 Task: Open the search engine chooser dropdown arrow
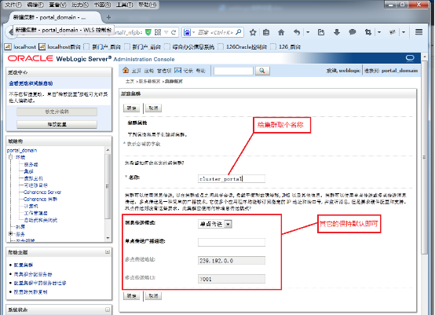tap(193, 32)
